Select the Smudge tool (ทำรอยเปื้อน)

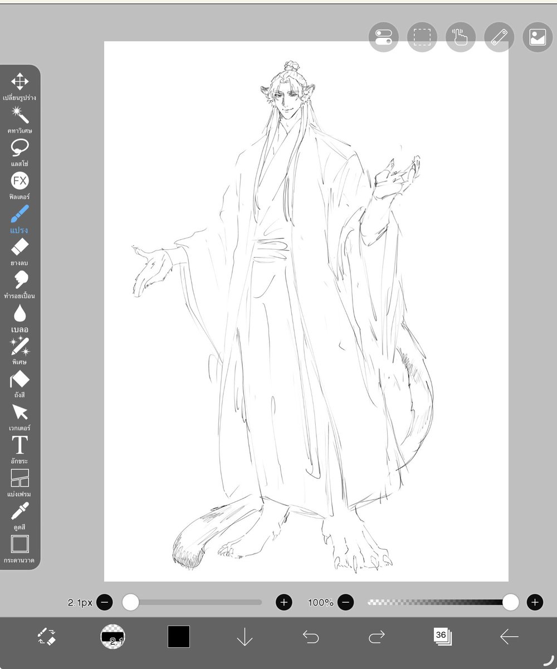coord(20,284)
